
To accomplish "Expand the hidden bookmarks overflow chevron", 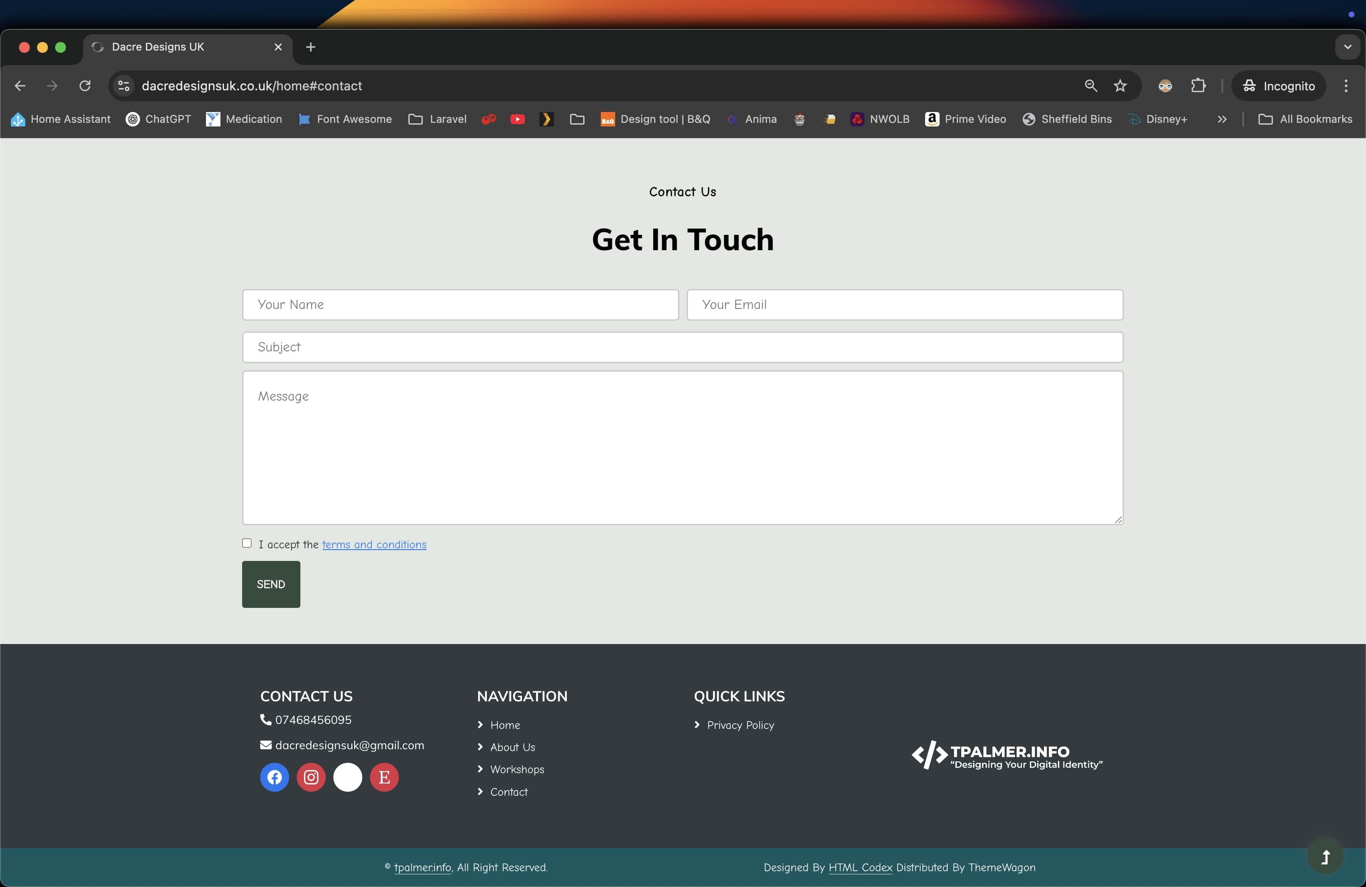I will click(1222, 119).
